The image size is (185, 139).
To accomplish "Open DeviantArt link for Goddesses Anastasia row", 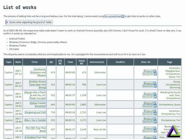I will click(150, 74).
